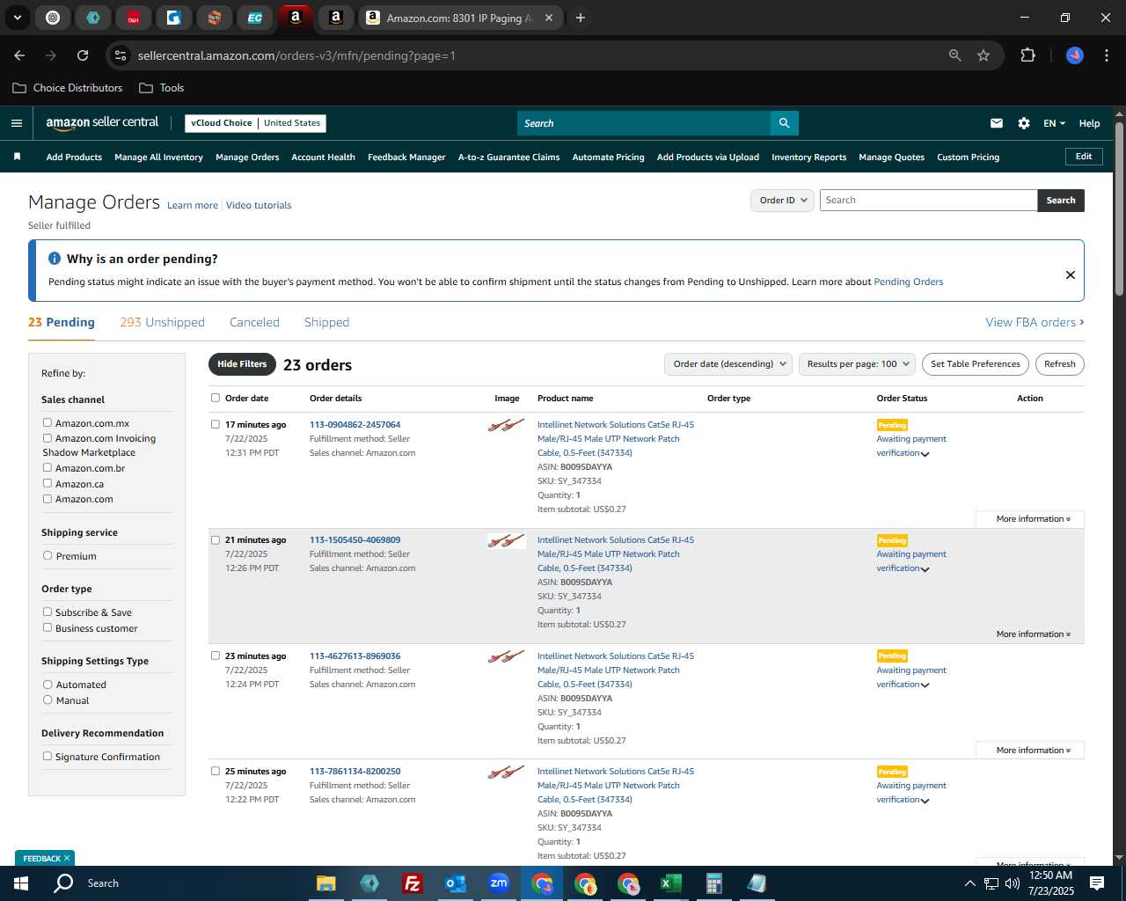Enable the Signature Confirmation checkbox
The height and width of the screenshot is (901, 1126).
[x=48, y=756]
